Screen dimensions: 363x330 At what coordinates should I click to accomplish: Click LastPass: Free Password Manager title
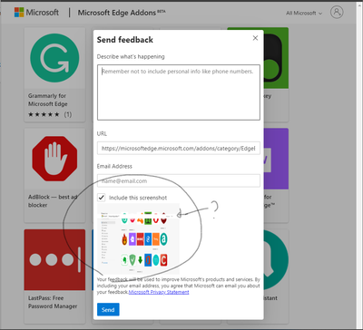click(x=53, y=302)
